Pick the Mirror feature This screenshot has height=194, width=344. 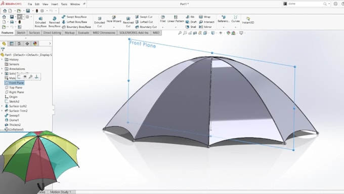[205, 27]
